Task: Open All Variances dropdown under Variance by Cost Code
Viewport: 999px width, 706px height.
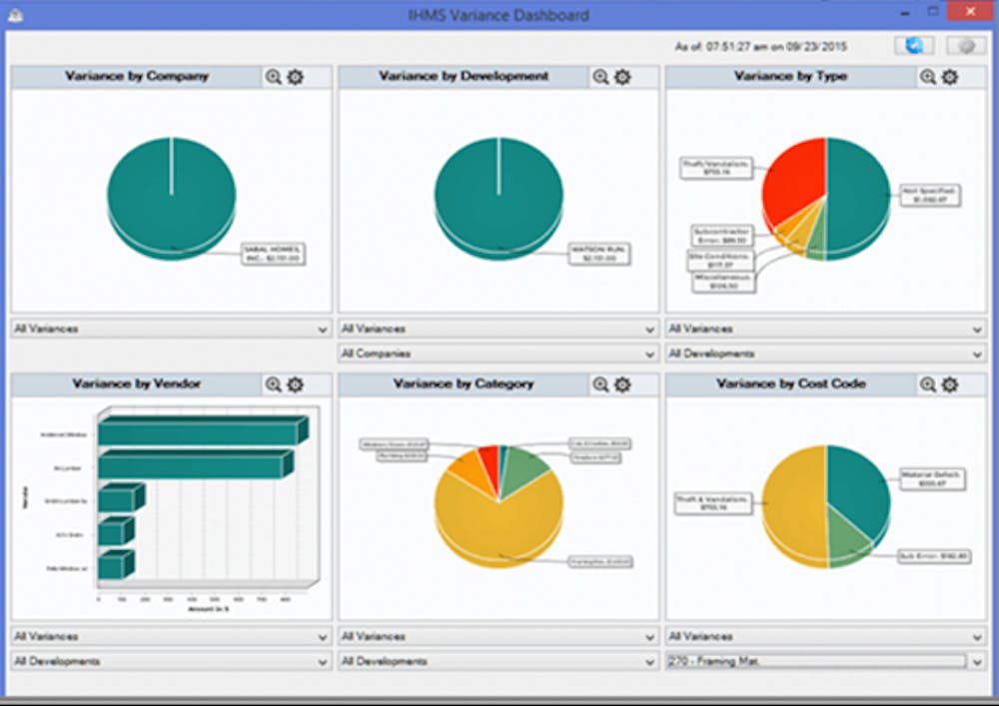Action: [826, 637]
